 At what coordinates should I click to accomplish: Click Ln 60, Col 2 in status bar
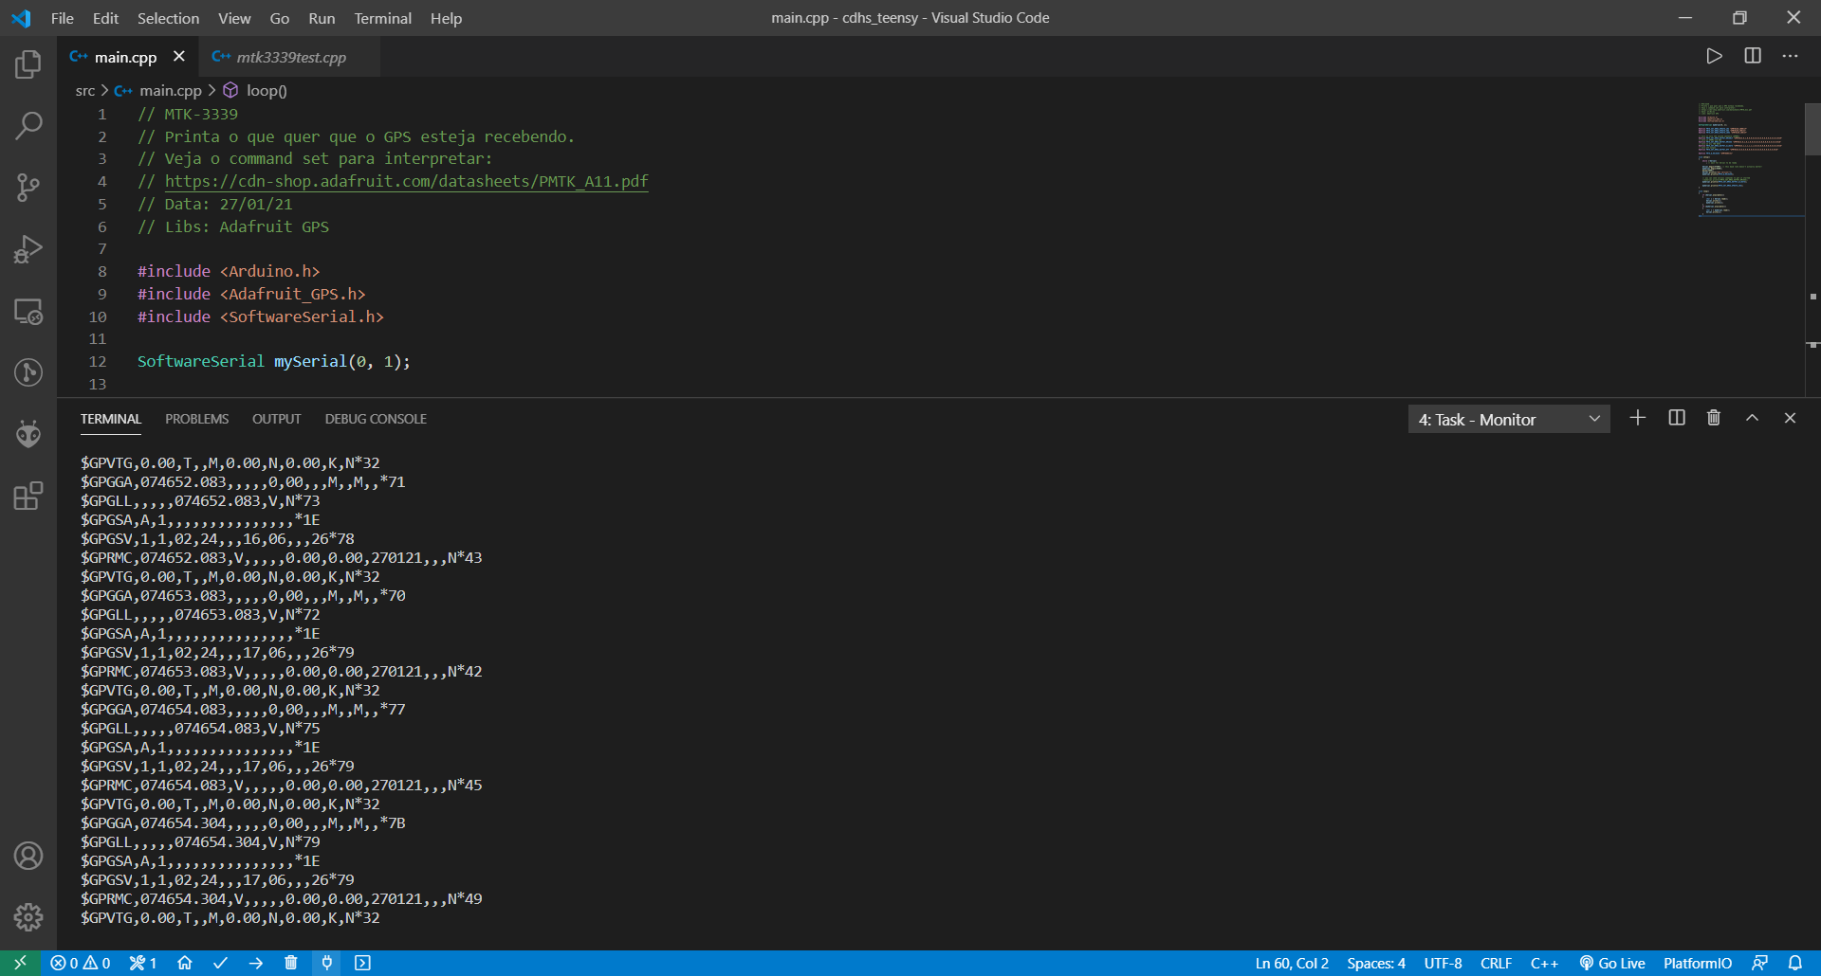1292,963
